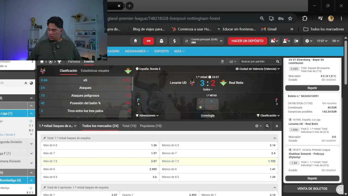Open the 17:27 time zone dropdown
This screenshot has width=348, height=196.
pos(322,41)
